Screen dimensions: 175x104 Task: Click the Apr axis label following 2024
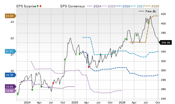click(x=39, y=102)
